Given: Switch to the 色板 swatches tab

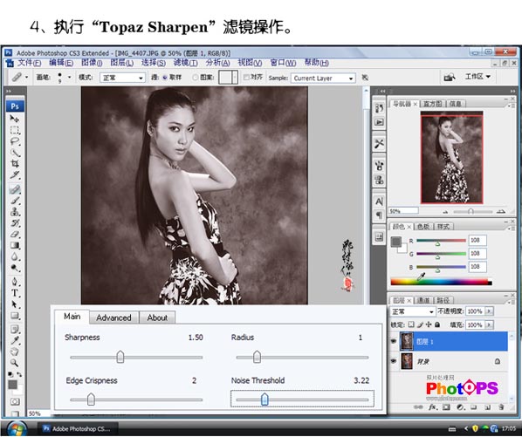Looking at the screenshot, I should coord(422,227).
